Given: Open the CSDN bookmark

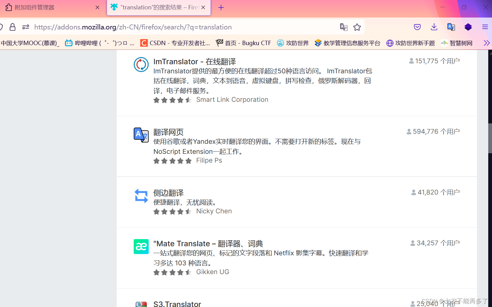Looking at the screenshot, I should tap(175, 43).
